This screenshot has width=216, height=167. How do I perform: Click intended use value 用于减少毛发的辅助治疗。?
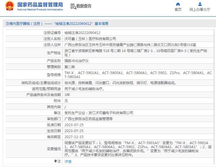(84, 89)
